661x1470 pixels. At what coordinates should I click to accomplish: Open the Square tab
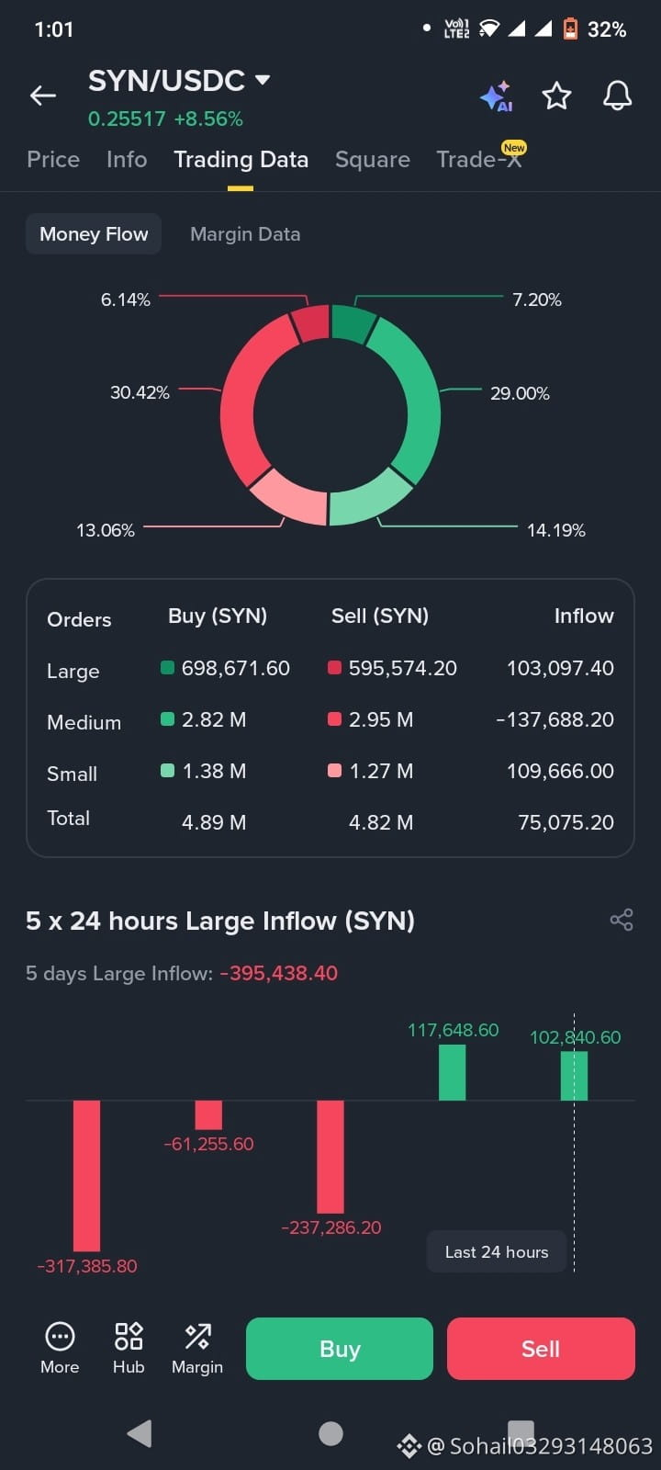[x=373, y=159]
